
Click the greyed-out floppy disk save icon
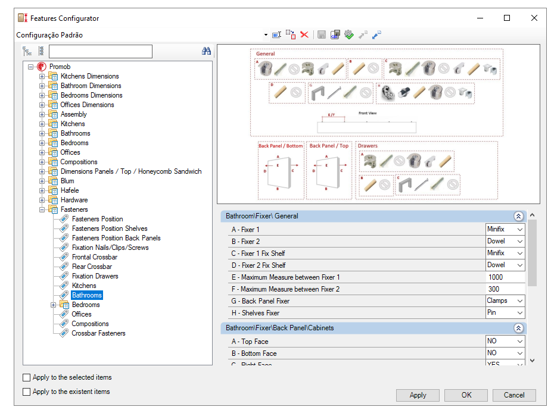coord(322,35)
